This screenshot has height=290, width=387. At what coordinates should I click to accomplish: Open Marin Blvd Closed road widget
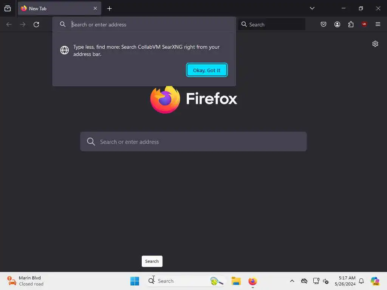tap(25, 281)
